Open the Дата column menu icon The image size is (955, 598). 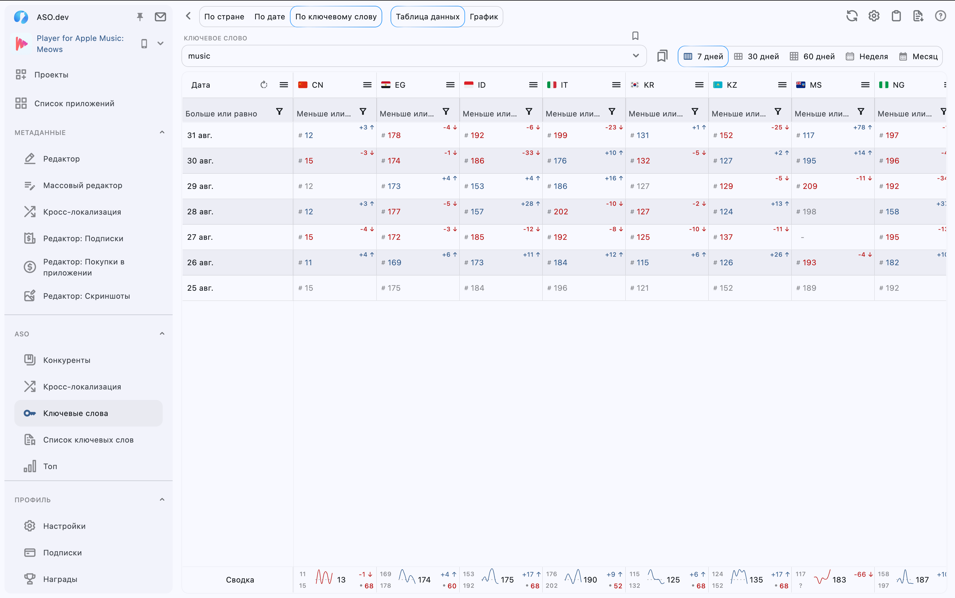pyautogui.click(x=284, y=85)
